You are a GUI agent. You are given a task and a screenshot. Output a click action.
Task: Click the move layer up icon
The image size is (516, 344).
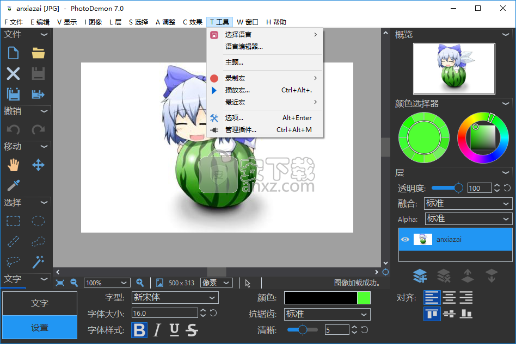[x=468, y=276]
